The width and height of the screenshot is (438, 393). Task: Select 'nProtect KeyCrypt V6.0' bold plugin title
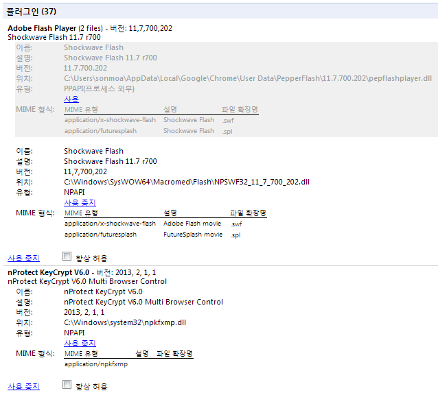click(x=48, y=272)
